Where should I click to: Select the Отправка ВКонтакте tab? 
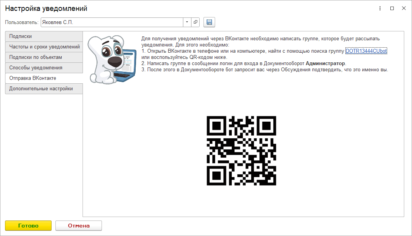point(44,78)
